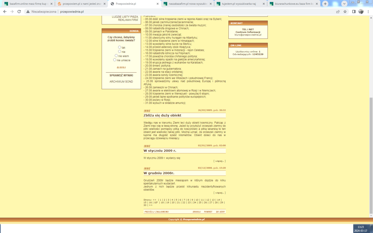
Task: Close the przepowiem.pl tab
Action: pos(104,4)
